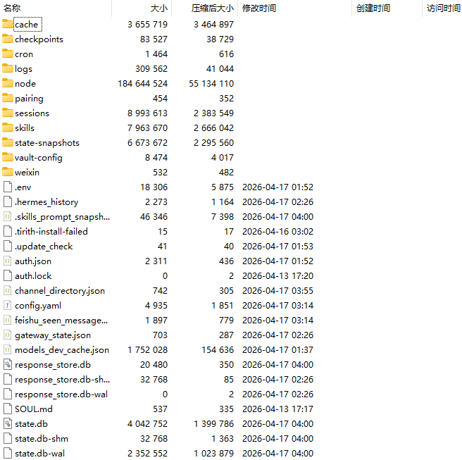Screen dimensions: 462x460
Task: Sort by 大小 column header
Action: tap(159, 8)
